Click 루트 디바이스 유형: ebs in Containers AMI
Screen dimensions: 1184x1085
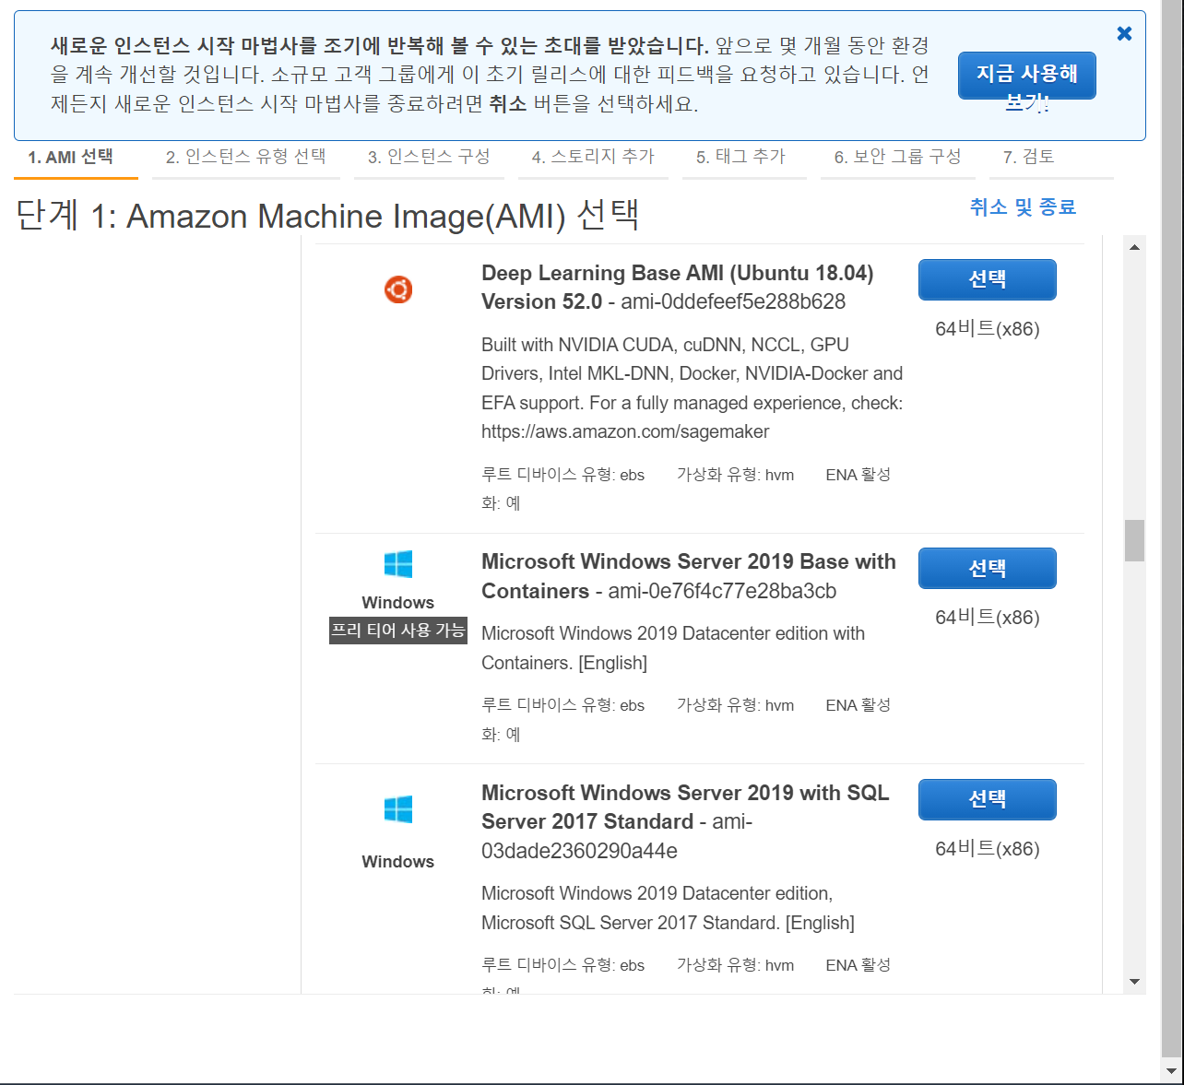(562, 705)
